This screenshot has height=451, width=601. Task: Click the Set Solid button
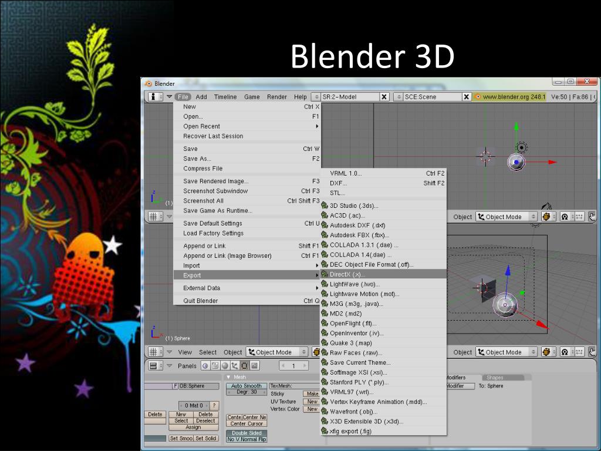(206, 438)
